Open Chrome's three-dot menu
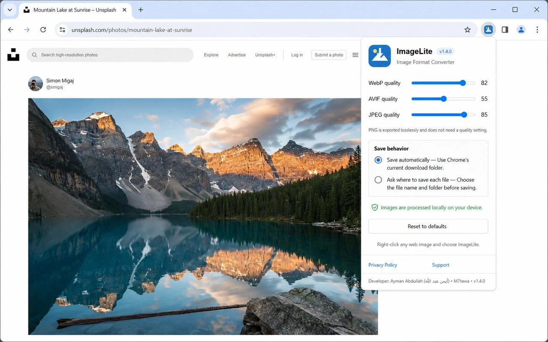Image resolution: width=548 pixels, height=342 pixels. pyautogui.click(x=537, y=29)
